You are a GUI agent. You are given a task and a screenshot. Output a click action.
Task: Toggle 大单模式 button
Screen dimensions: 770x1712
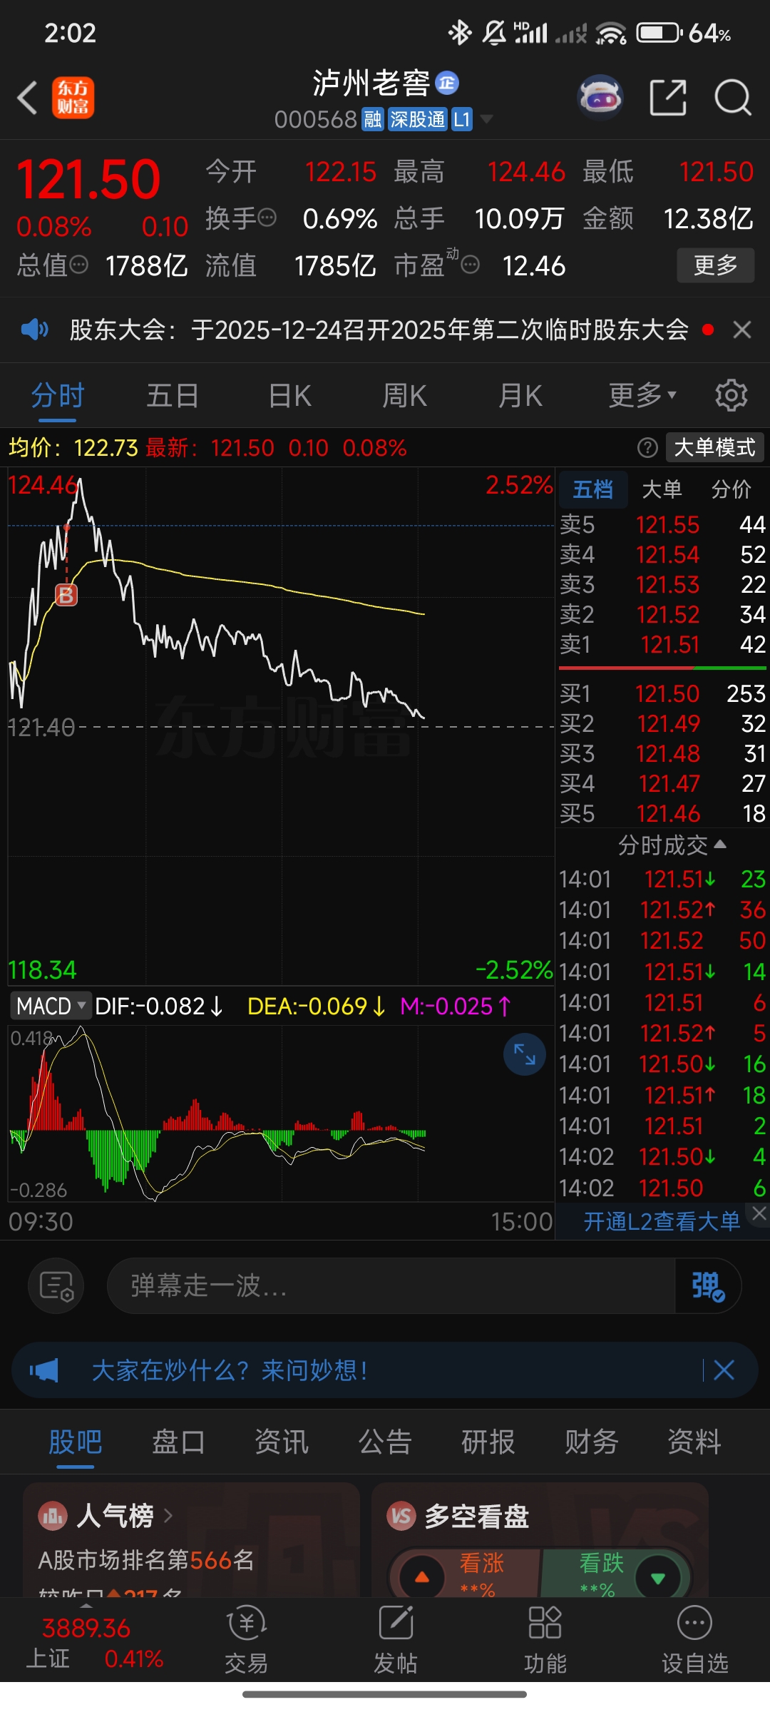[714, 448]
